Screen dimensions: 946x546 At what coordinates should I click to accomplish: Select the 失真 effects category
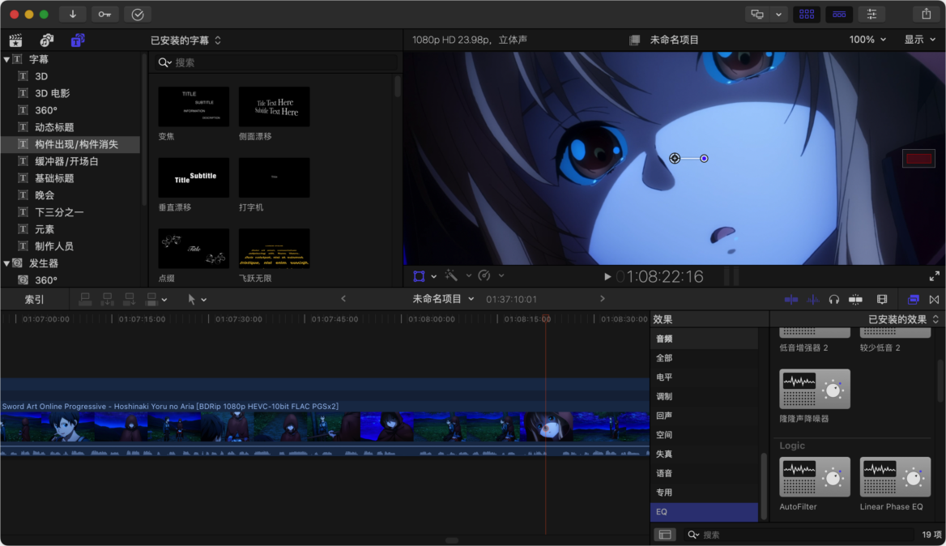pyautogui.click(x=704, y=454)
